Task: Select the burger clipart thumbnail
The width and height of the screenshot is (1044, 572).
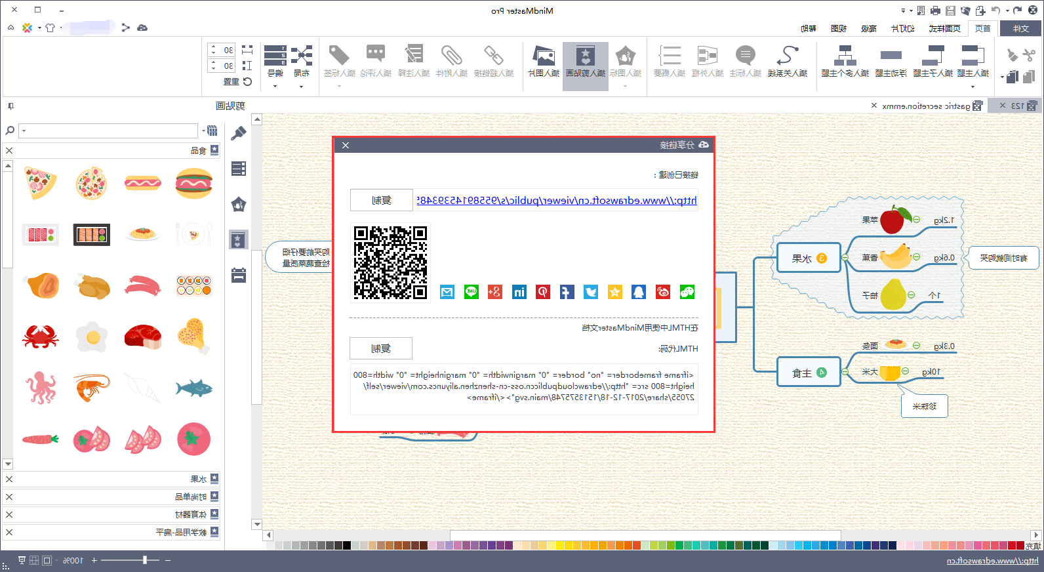Action: pyautogui.click(x=194, y=183)
